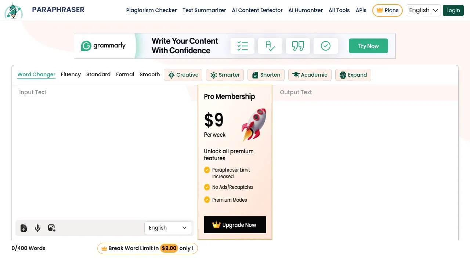This screenshot has width=470, height=264.
Task: Click the Login button
Action: [x=453, y=10]
